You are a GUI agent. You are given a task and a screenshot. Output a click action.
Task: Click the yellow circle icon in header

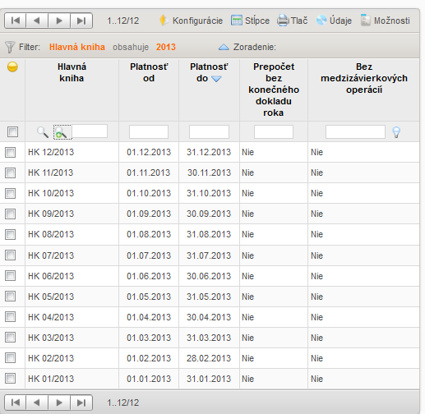(x=12, y=67)
